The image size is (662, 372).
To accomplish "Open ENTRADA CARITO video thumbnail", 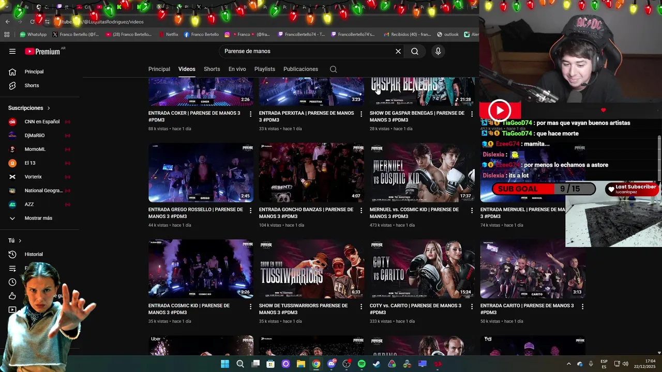I will (533, 269).
